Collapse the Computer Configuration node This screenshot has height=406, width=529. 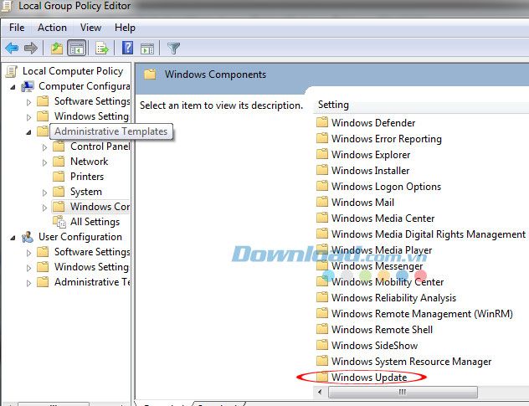(13, 87)
